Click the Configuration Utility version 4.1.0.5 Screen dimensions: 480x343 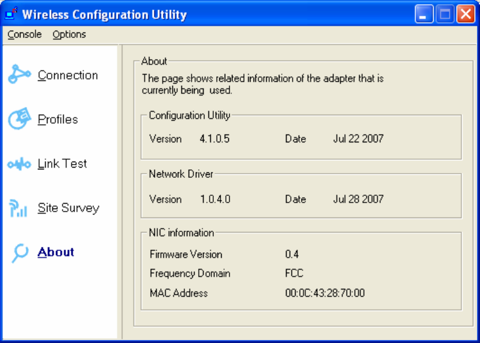pyautogui.click(x=214, y=139)
